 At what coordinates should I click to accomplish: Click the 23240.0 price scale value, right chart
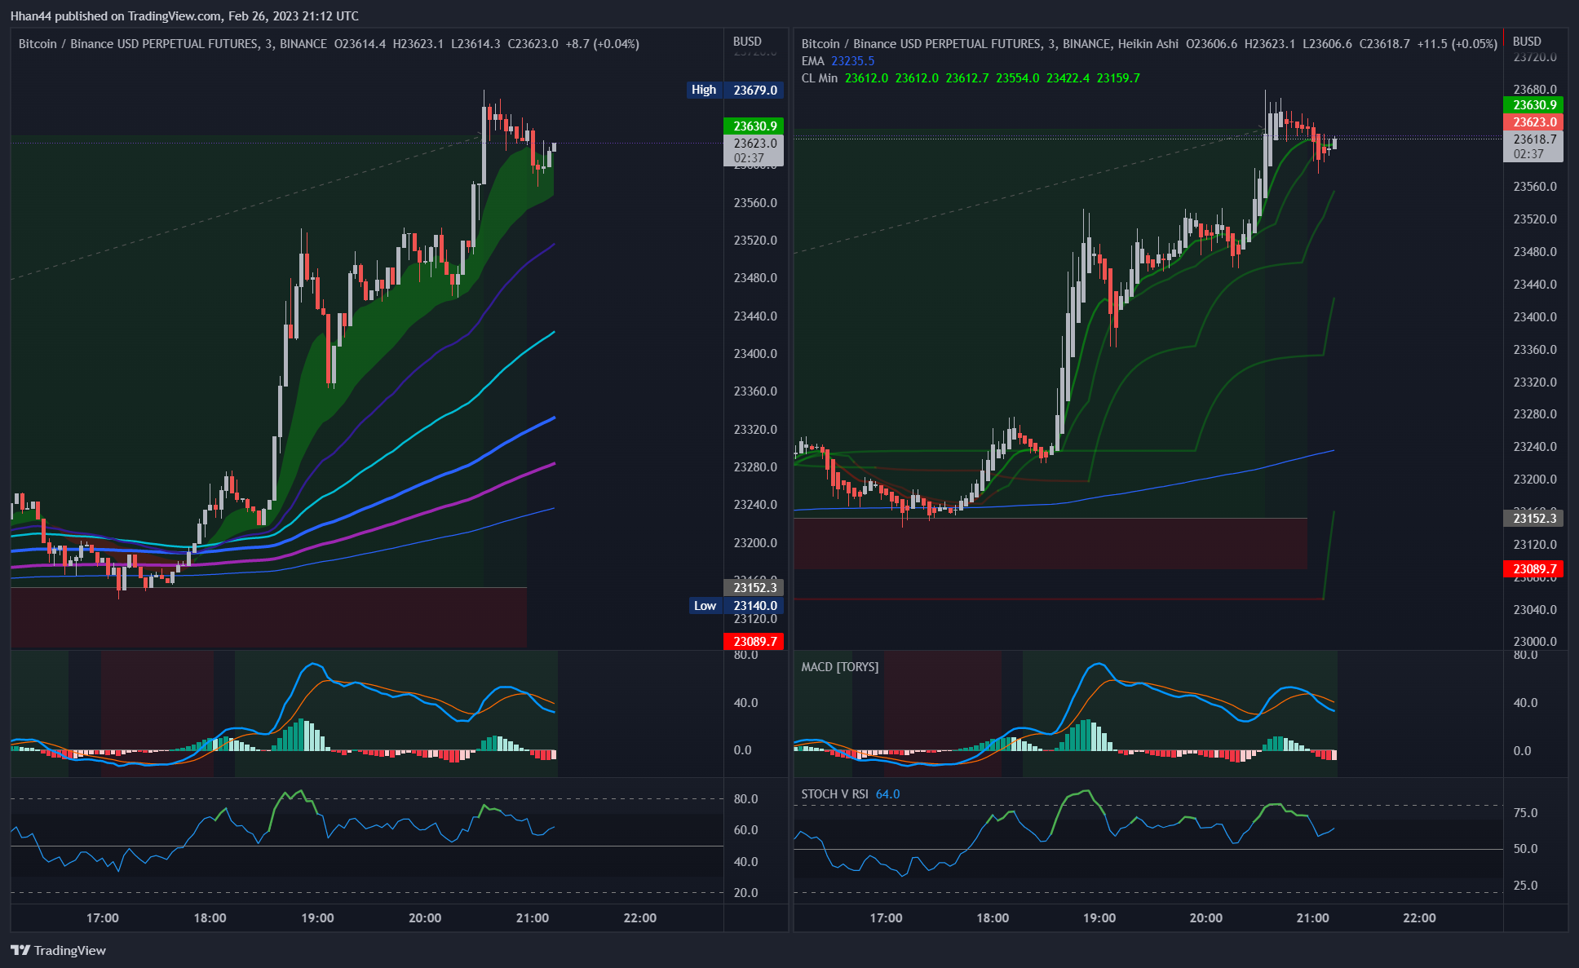[1535, 446]
